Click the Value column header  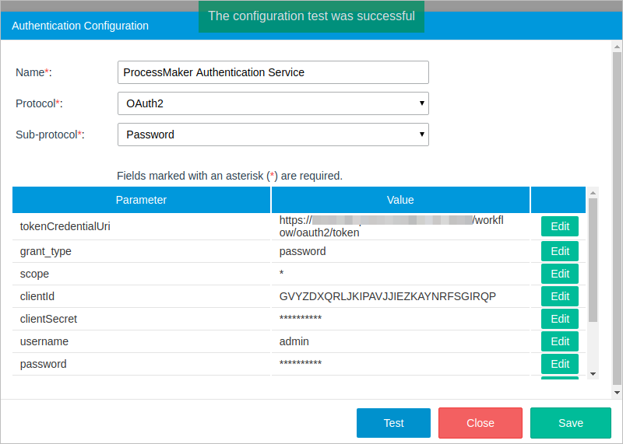click(400, 200)
